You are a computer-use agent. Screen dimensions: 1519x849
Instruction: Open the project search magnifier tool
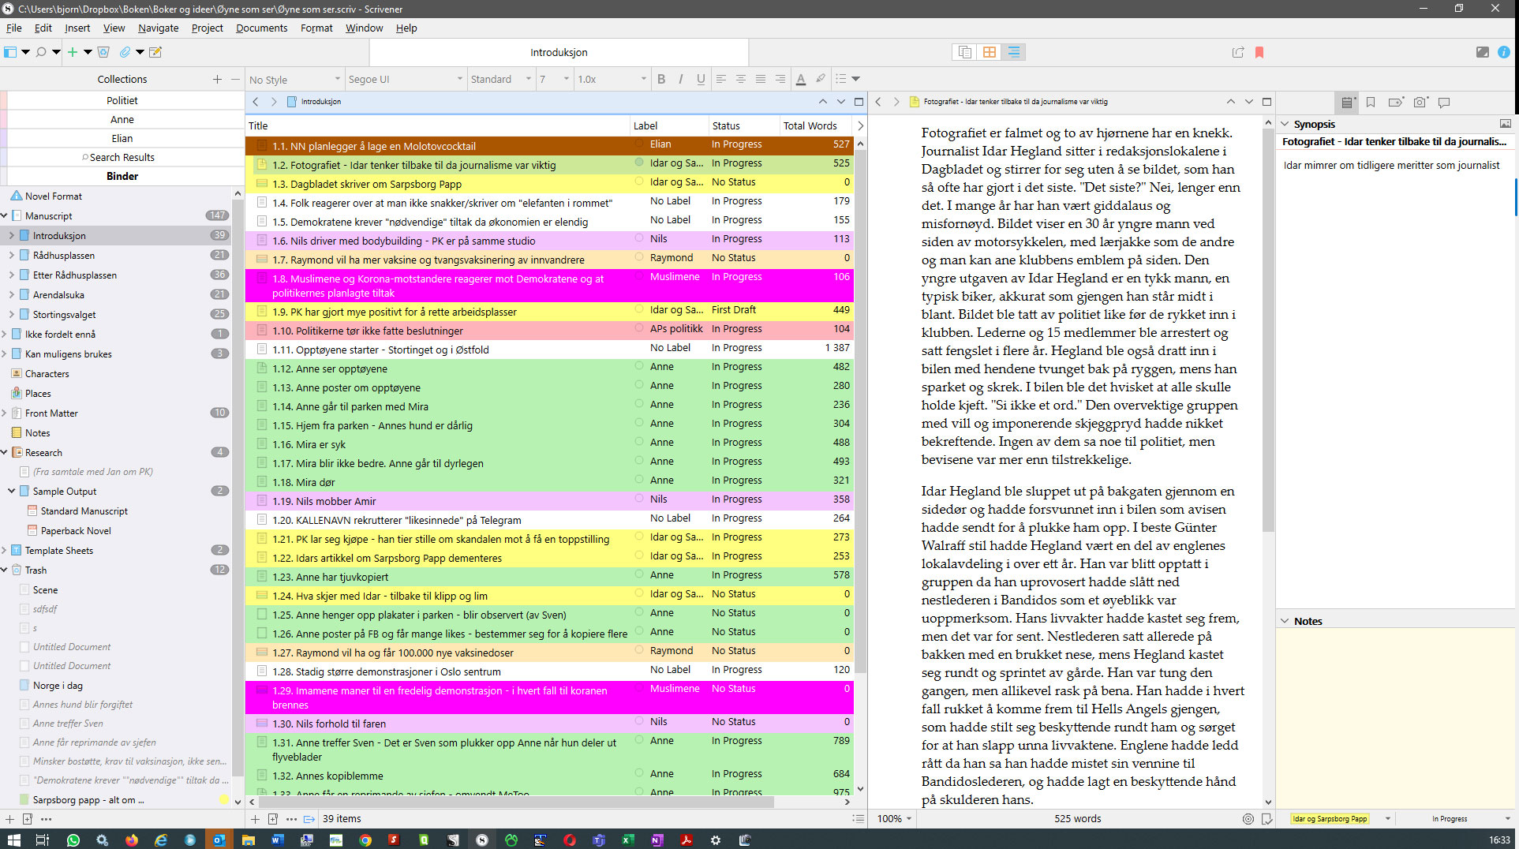point(41,52)
